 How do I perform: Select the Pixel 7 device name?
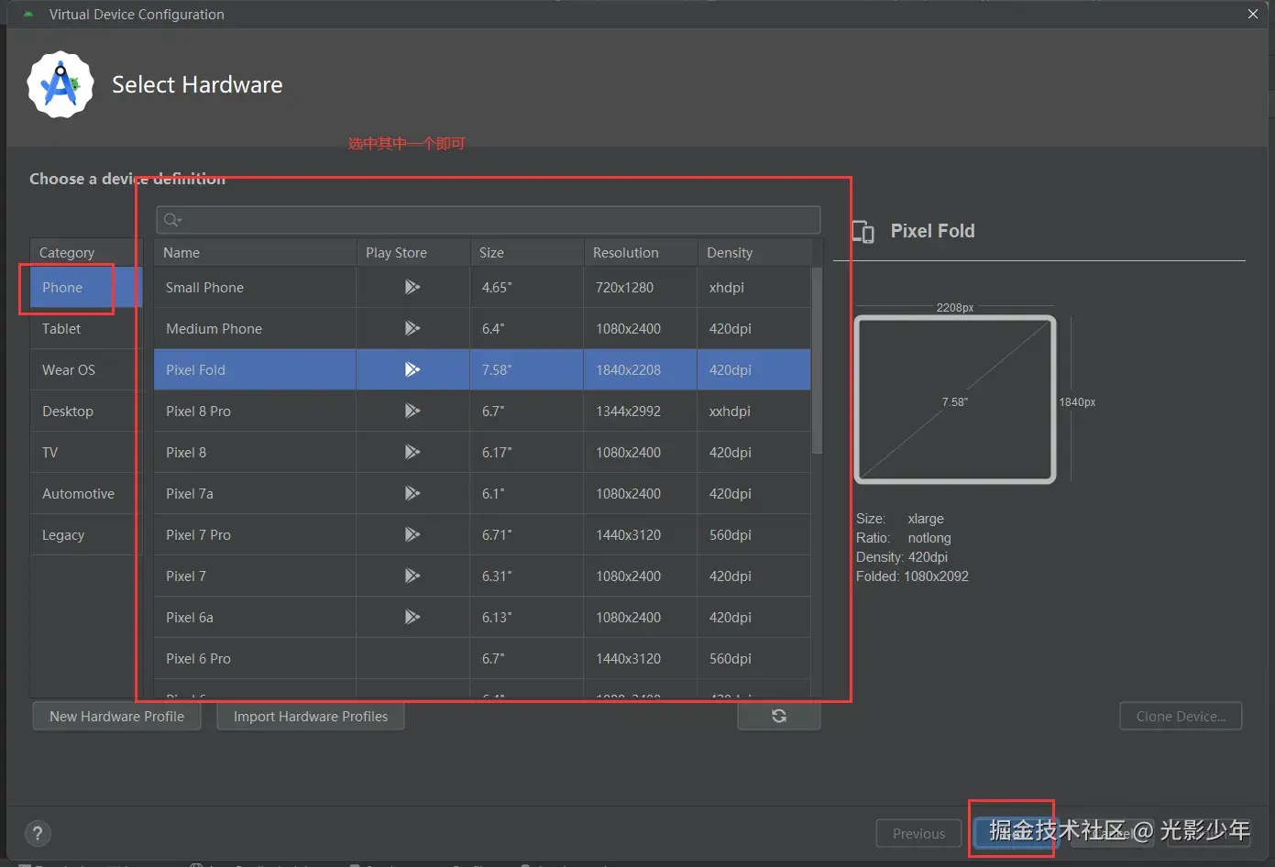pyautogui.click(x=186, y=576)
